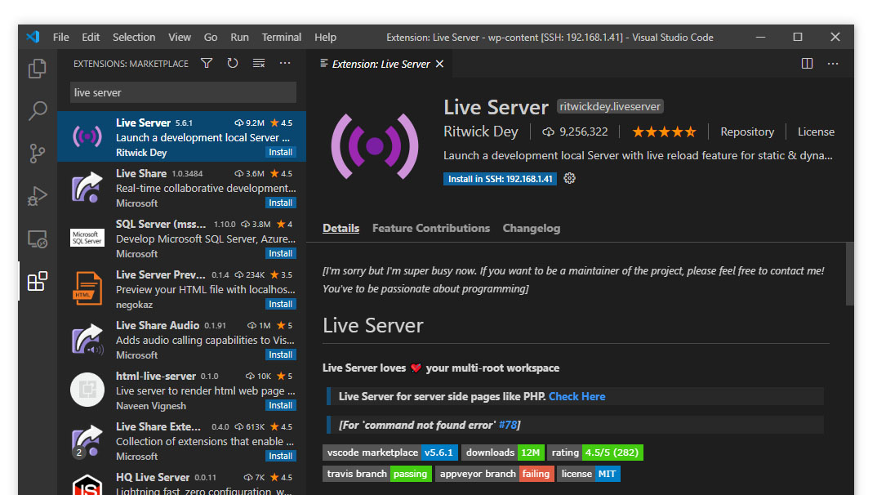Image resolution: width=877 pixels, height=495 pixels.
Task: Open editor more actions menu
Action: [x=833, y=64]
